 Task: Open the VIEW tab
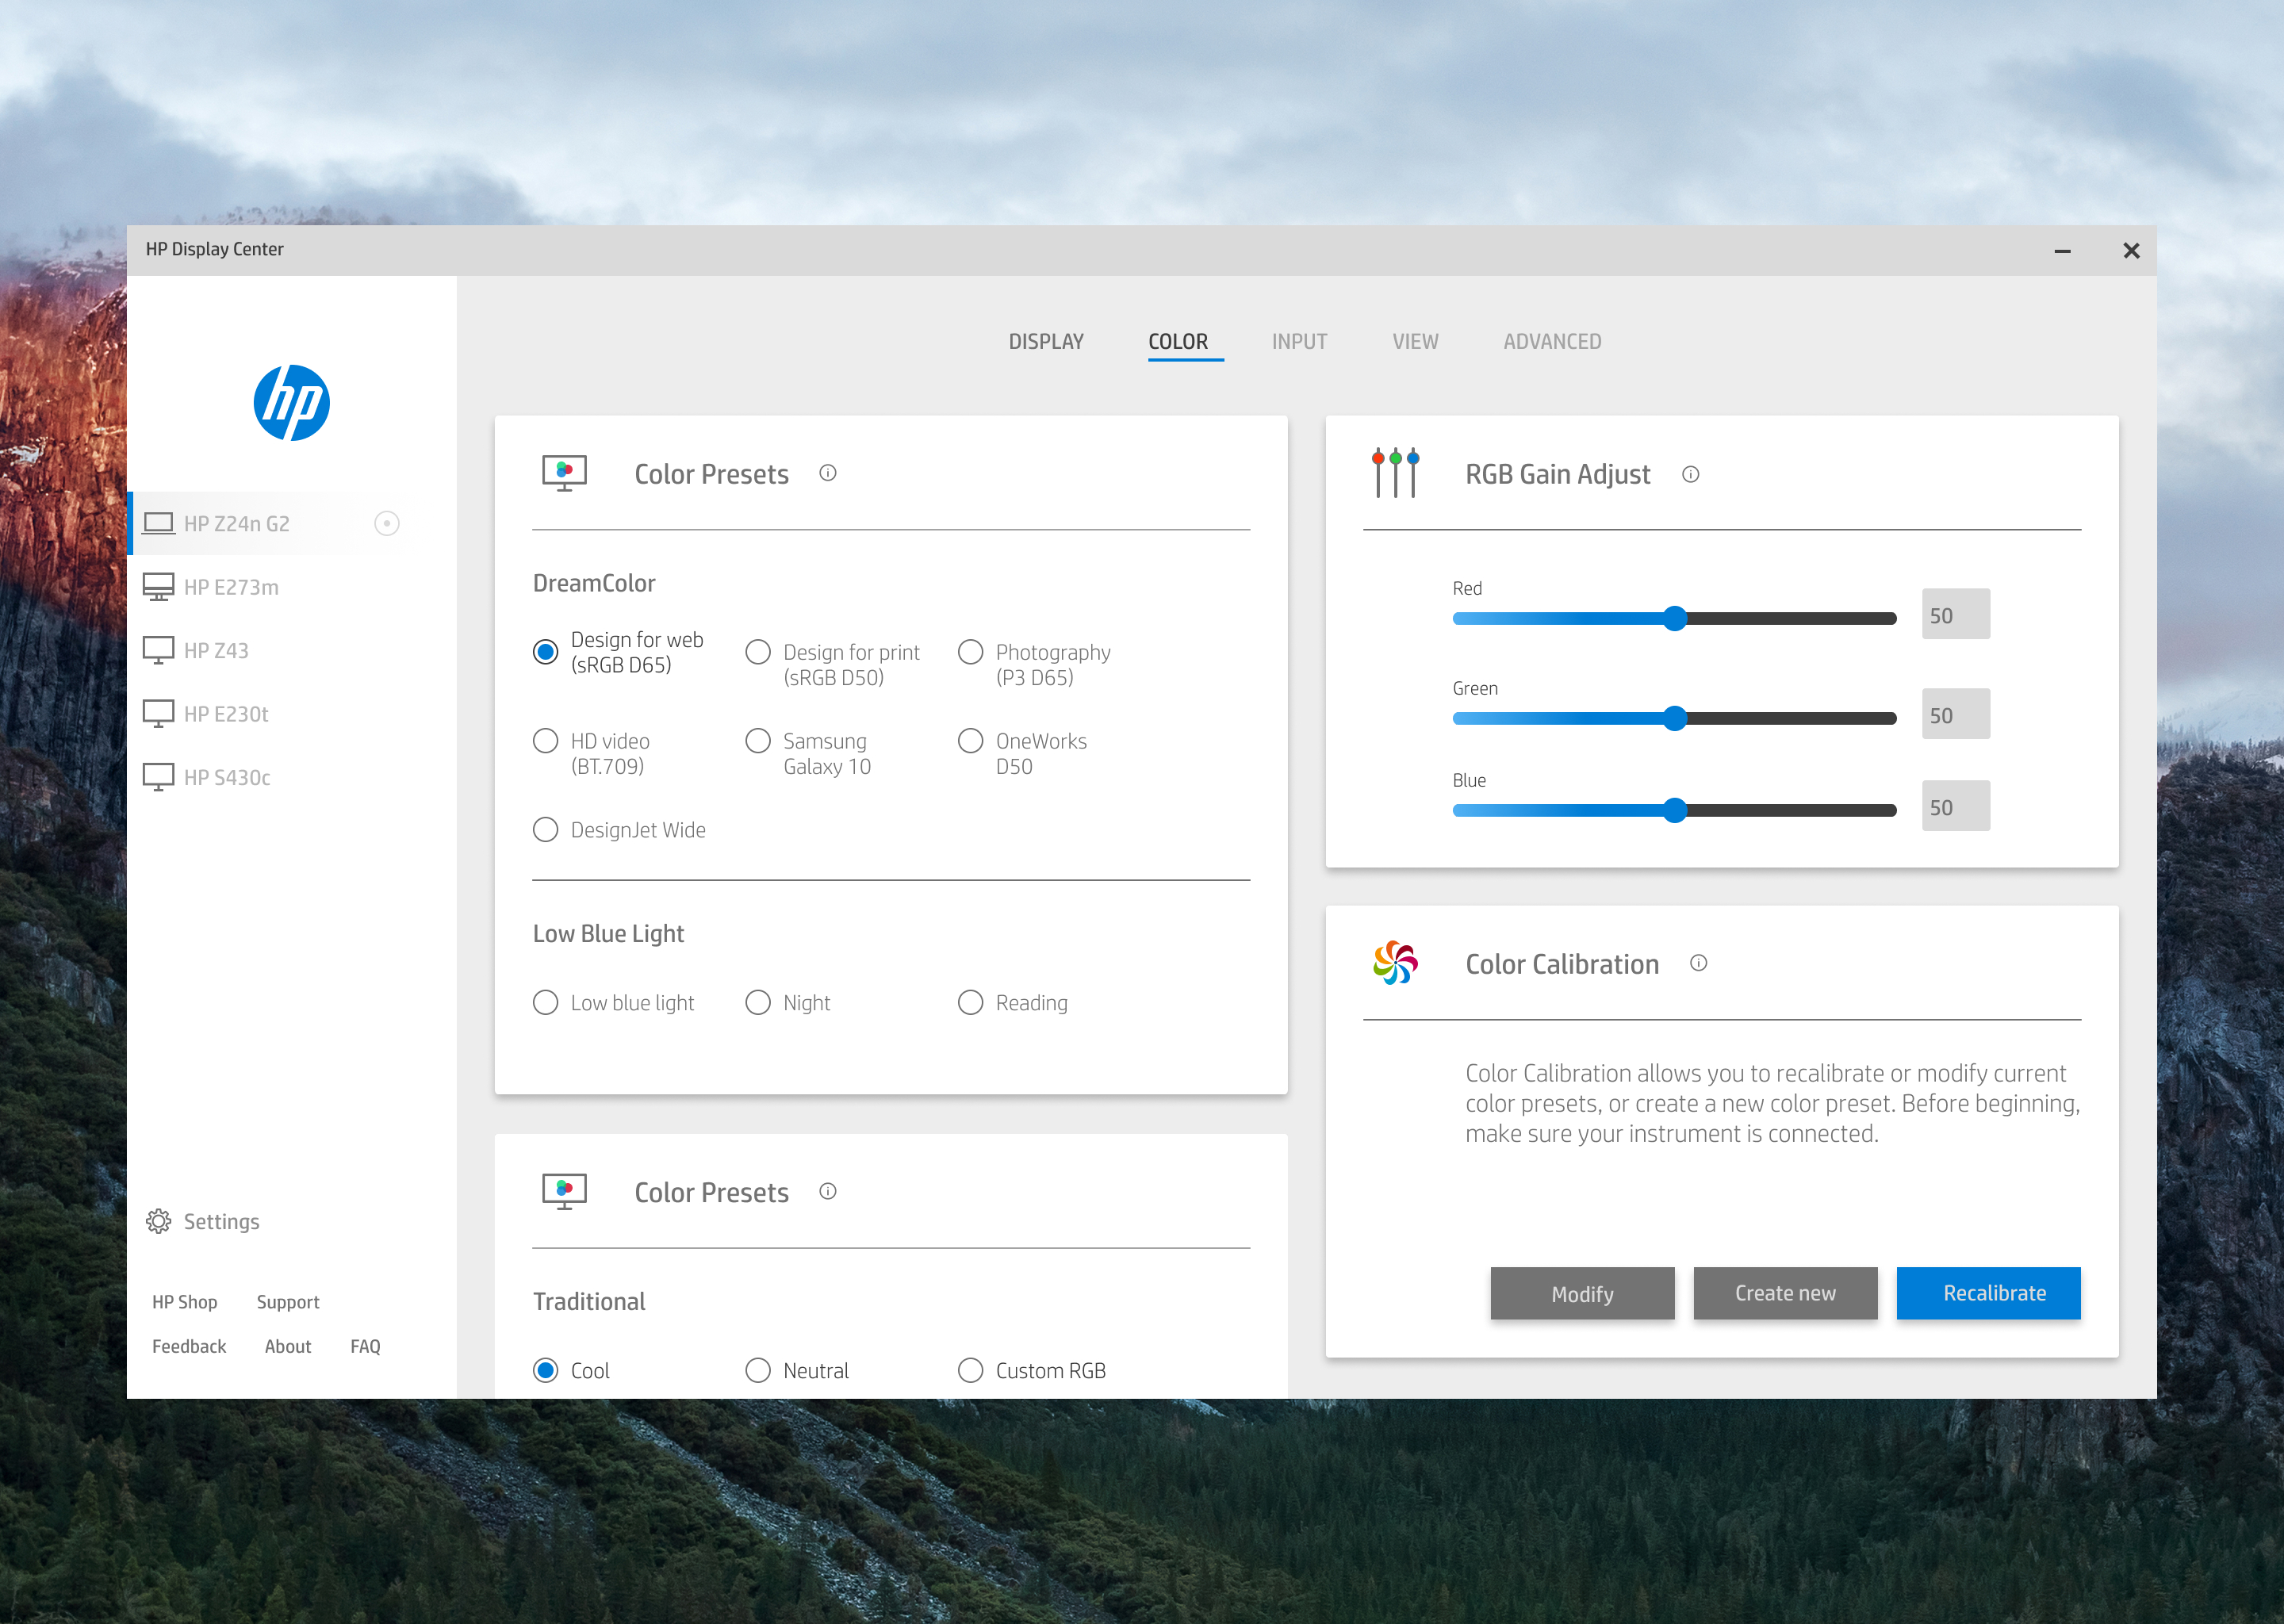(1415, 342)
